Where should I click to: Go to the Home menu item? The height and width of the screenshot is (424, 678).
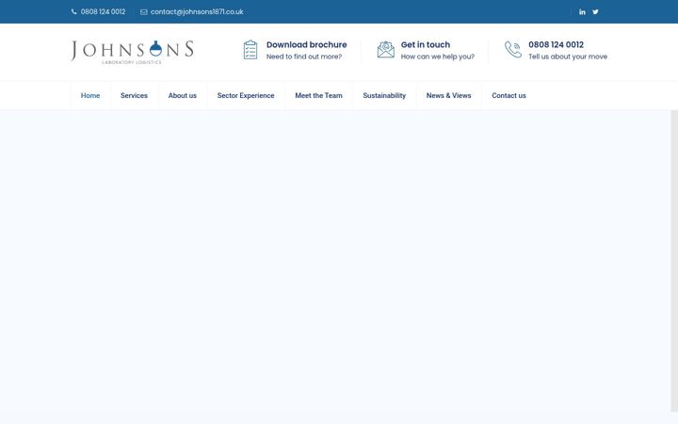click(x=90, y=95)
